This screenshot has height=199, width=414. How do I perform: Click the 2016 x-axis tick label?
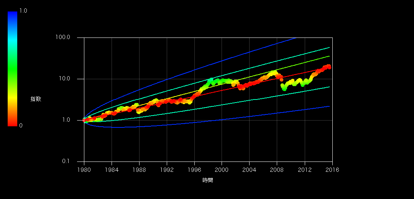tap(332, 170)
